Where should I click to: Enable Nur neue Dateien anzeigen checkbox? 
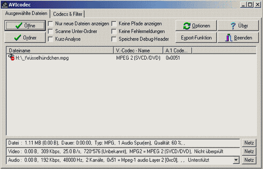[x=51, y=24]
